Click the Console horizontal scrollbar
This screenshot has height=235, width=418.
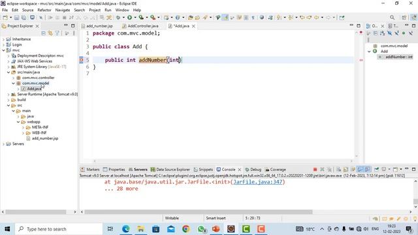coord(199,212)
